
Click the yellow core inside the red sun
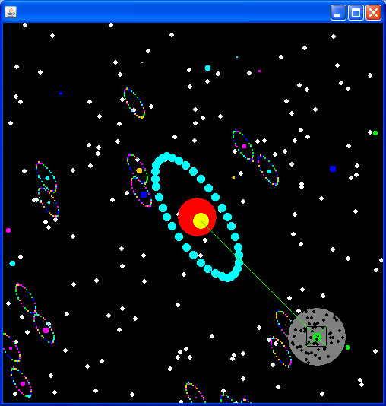point(201,220)
